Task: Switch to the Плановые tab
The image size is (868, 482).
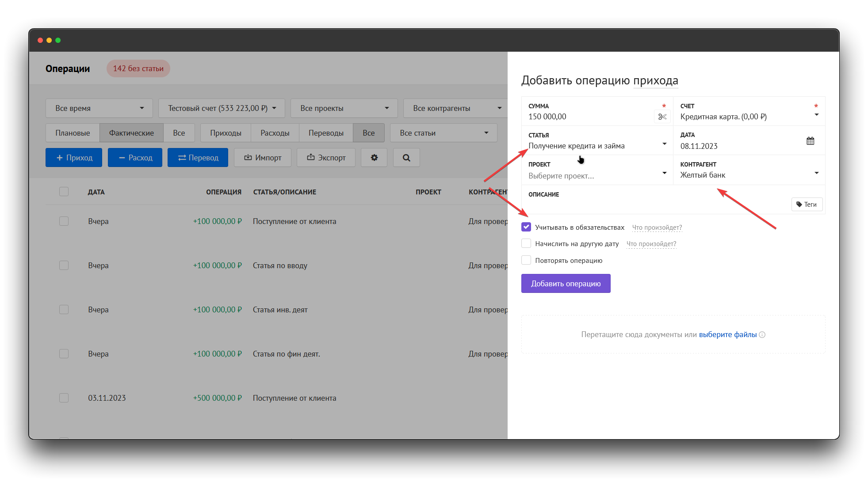Action: pos(73,133)
